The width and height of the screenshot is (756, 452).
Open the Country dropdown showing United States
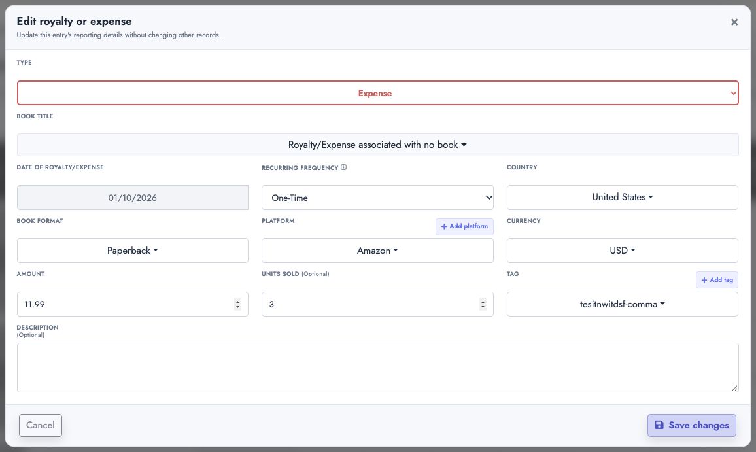pos(623,198)
